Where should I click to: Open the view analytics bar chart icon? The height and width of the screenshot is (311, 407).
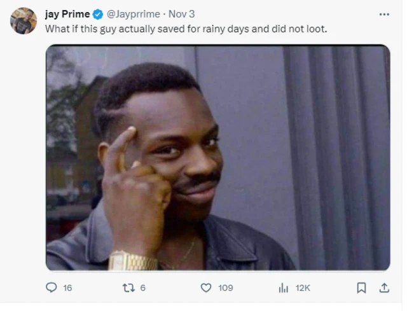coord(284,288)
